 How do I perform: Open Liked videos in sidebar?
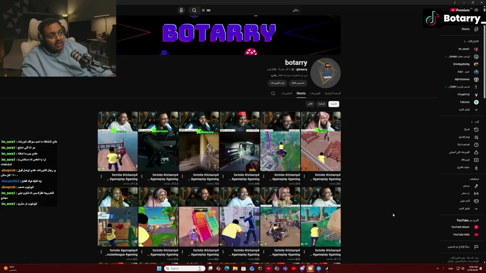pos(464,152)
